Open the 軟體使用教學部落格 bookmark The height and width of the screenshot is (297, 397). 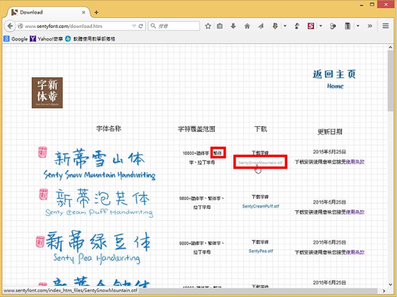point(90,39)
